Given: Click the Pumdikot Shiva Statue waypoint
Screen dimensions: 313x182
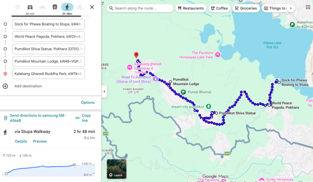Looking at the screenshot, I should [216, 113].
